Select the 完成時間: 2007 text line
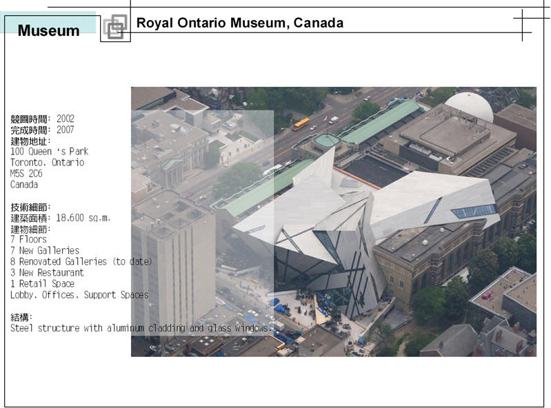Screen dimensions: 551x408 [x=42, y=130]
